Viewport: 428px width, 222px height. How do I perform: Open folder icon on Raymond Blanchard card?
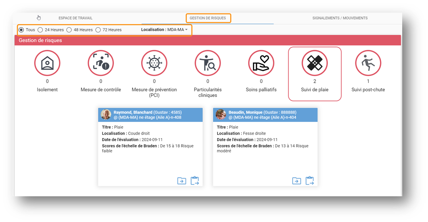181,181
